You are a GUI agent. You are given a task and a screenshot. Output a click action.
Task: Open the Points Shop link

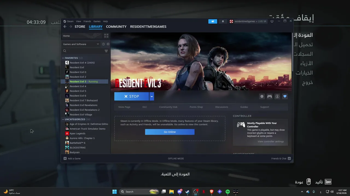coord(196,107)
